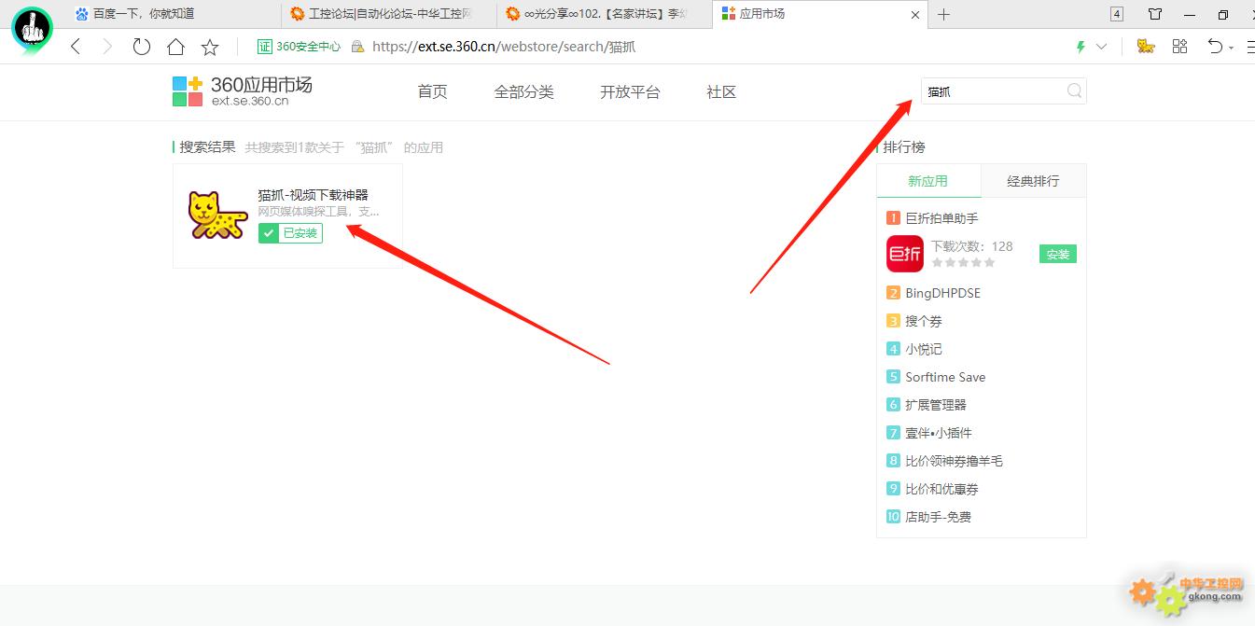Switch to the 百度一下，你就知道 tab
The height and width of the screenshot is (626, 1255).
click(174, 14)
